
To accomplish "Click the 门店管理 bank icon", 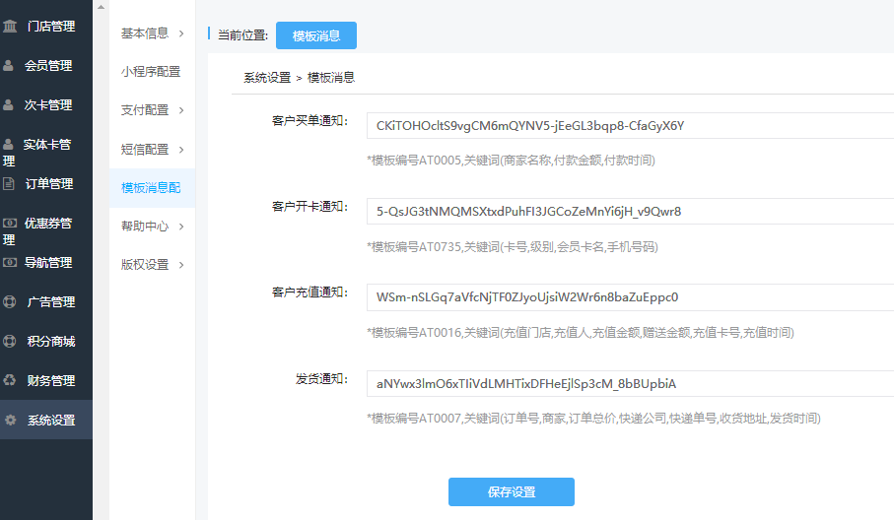I will [10, 27].
